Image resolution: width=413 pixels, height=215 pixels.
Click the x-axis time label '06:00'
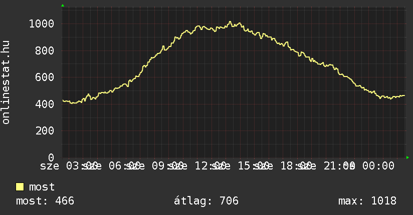[x=125, y=166]
